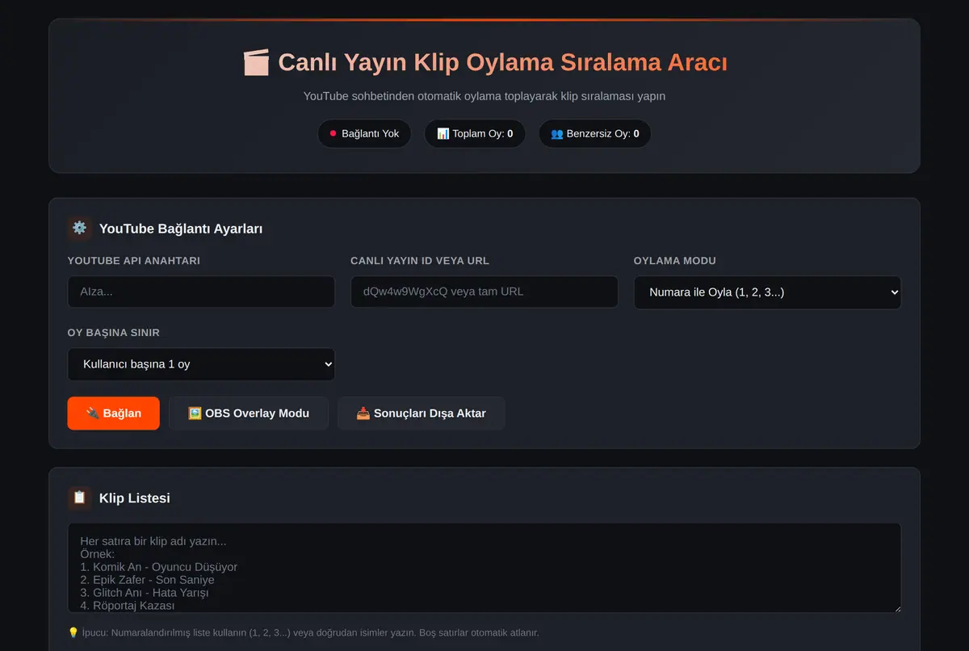Click the gear icon beside YouTube Bağlantı Ayarları

coord(79,228)
